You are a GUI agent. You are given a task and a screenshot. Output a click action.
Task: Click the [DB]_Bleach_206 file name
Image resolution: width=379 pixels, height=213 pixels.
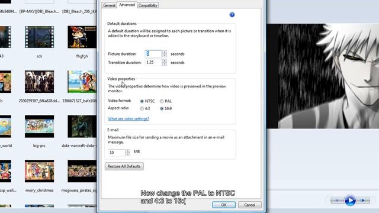pyautogui.click(x=79, y=11)
